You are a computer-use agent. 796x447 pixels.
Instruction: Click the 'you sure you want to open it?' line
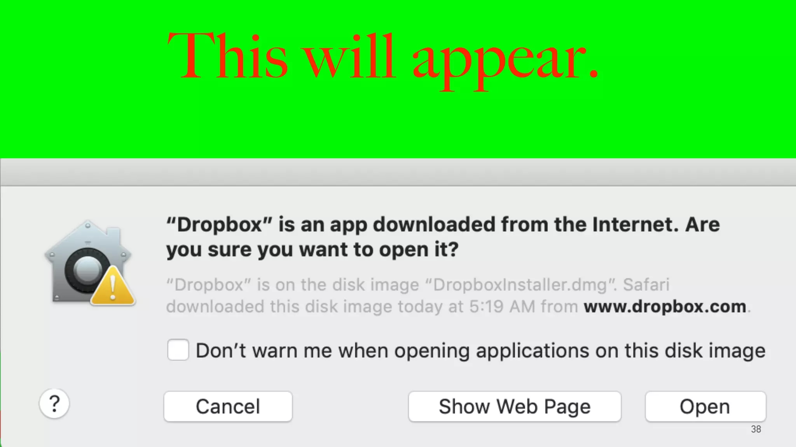[312, 249]
